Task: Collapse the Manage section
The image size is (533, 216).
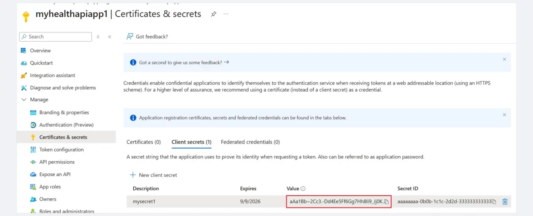Action: coord(24,100)
